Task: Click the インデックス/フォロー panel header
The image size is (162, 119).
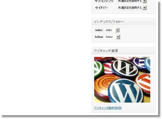Action: (124, 22)
